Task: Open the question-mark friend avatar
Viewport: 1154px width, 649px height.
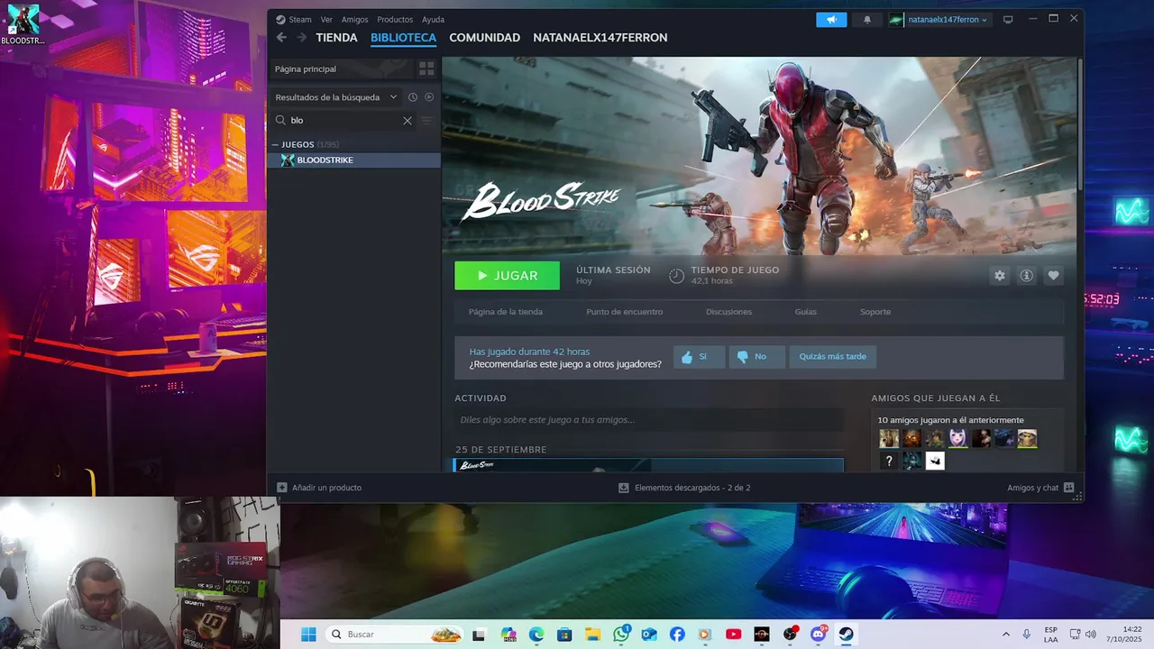Action: point(889,462)
